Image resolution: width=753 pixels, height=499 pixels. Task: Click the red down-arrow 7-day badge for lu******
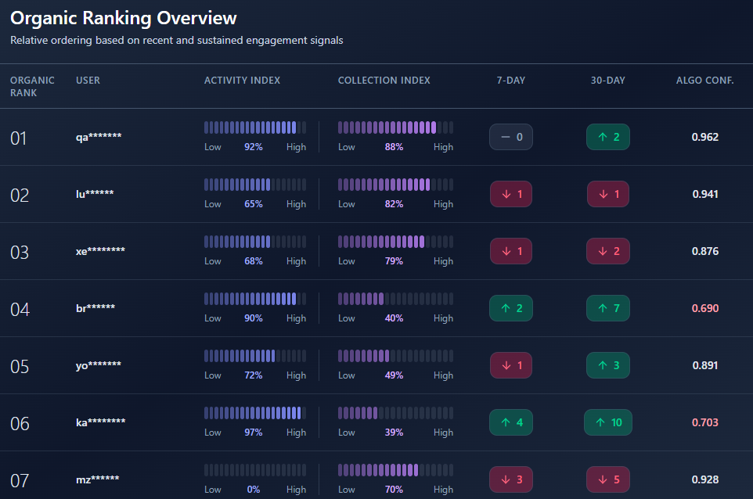pyautogui.click(x=510, y=194)
